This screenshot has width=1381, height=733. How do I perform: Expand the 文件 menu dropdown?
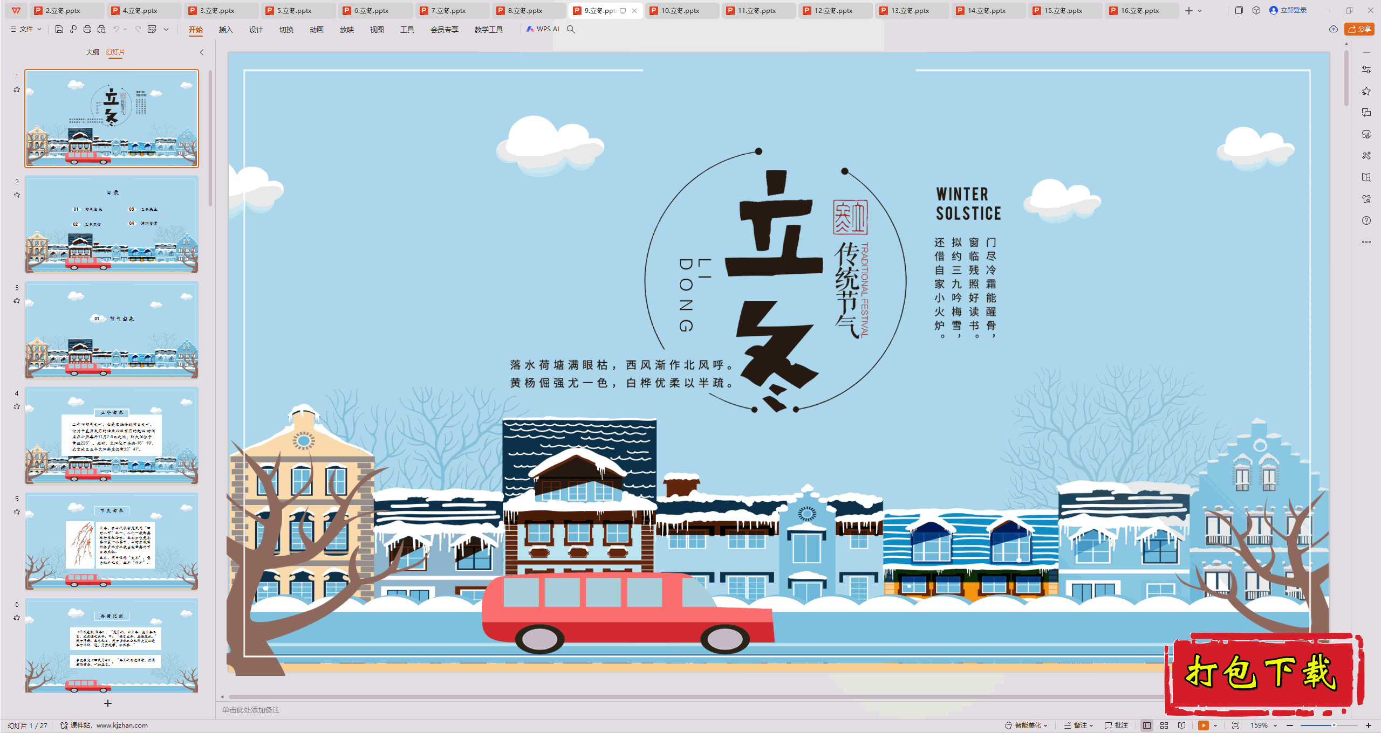pyautogui.click(x=26, y=29)
